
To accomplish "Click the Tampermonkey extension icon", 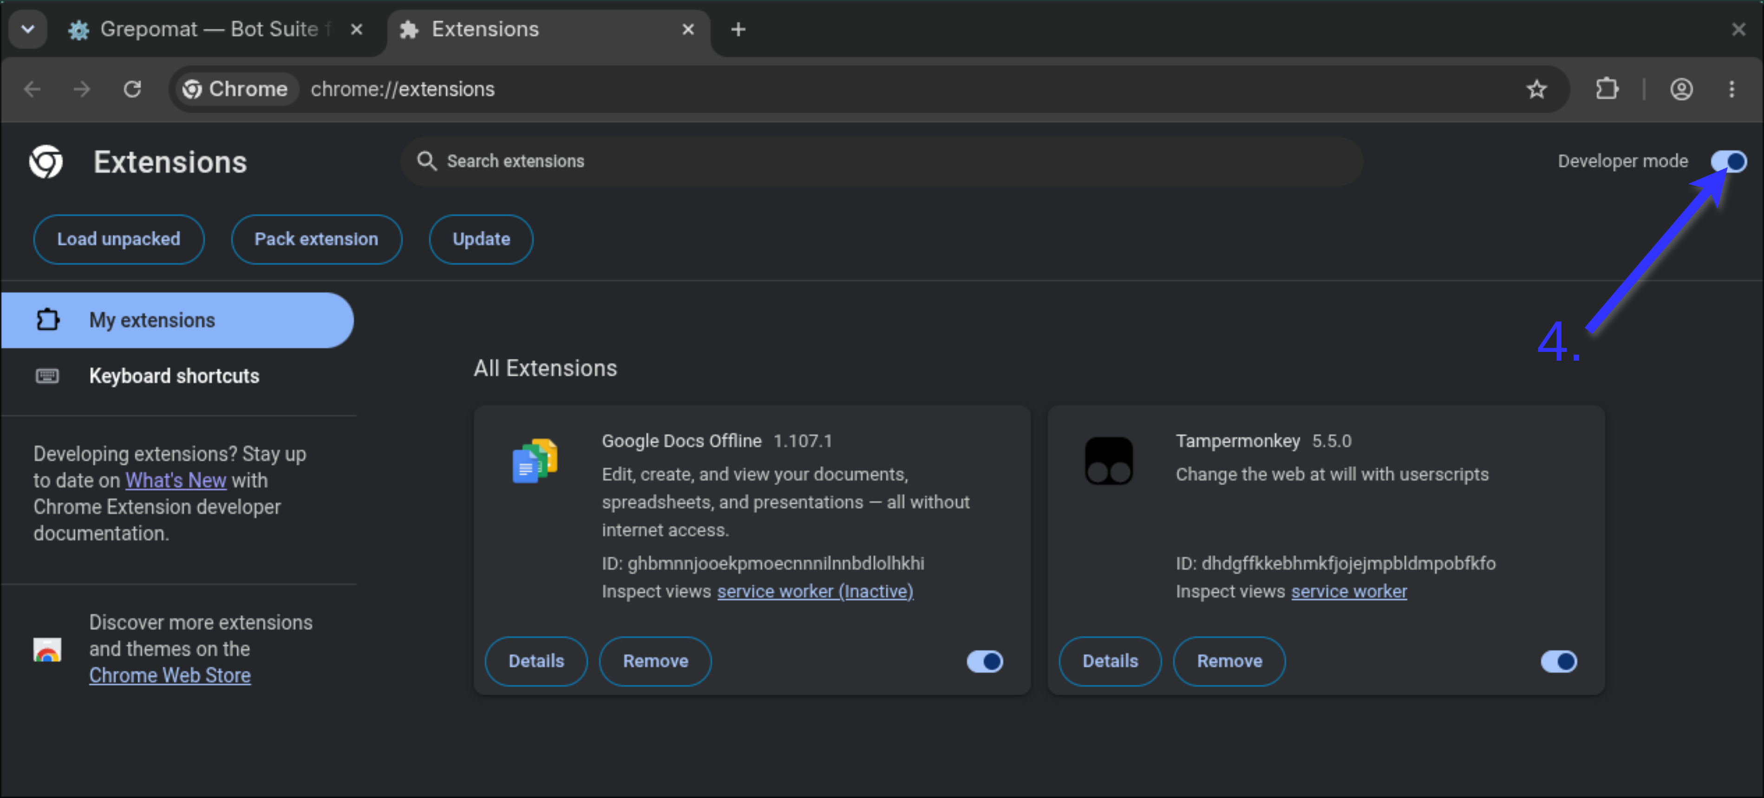I will pyautogui.click(x=1109, y=461).
